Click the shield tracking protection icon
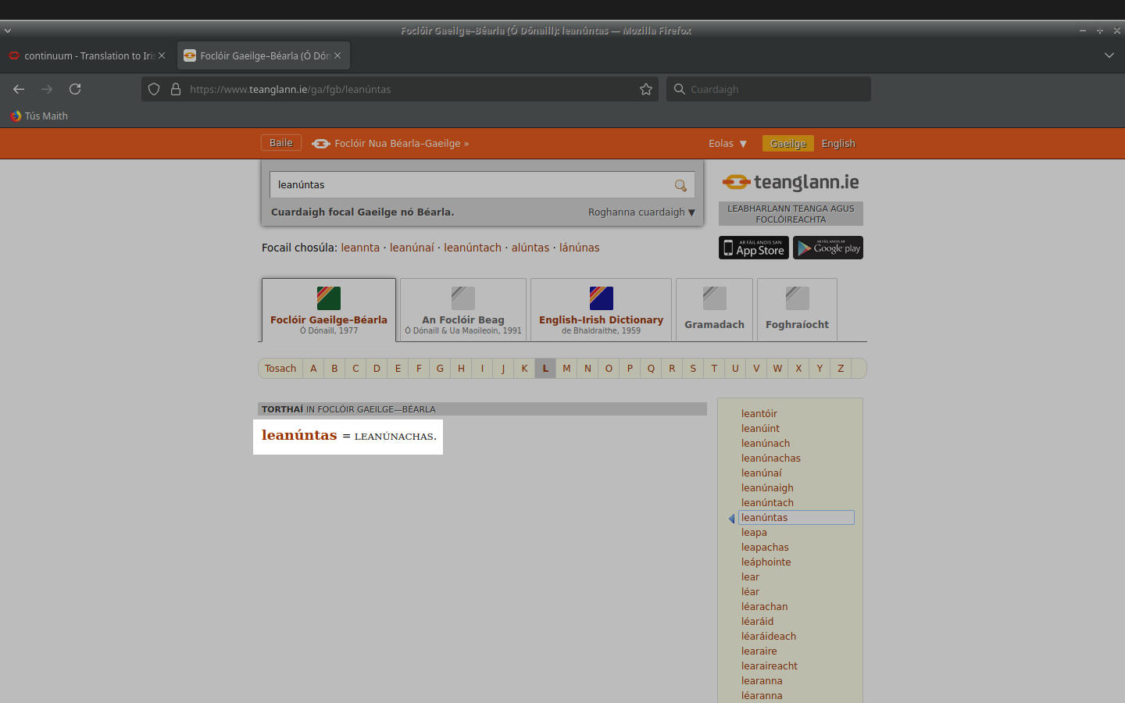This screenshot has width=1125, height=703. tap(154, 89)
